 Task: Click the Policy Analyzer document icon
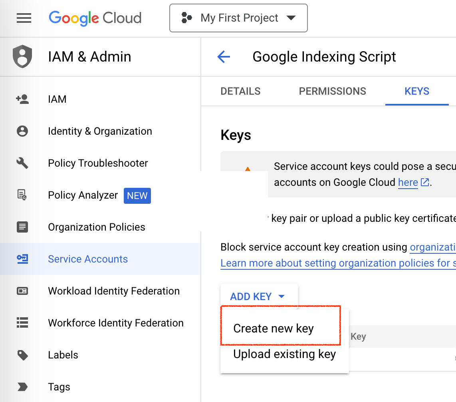coord(22,195)
